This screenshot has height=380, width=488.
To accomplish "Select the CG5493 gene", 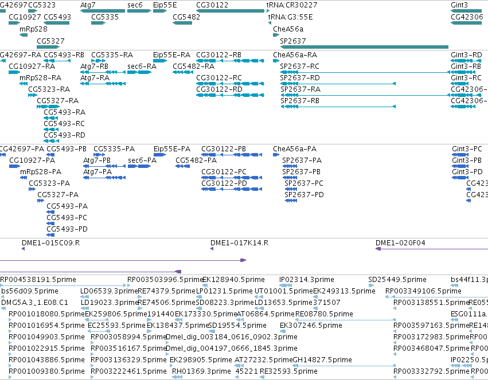I will point(56,23).
